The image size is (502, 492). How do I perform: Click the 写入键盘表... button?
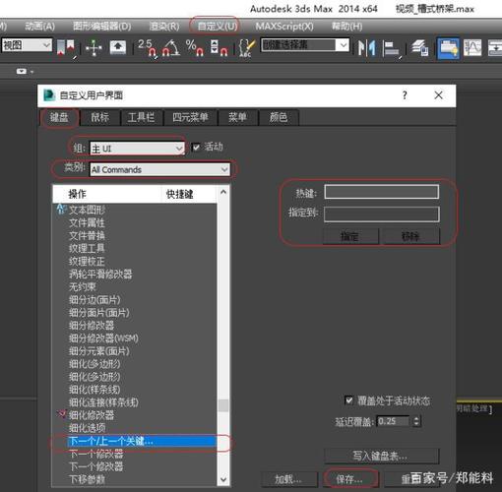click(381, 456)
